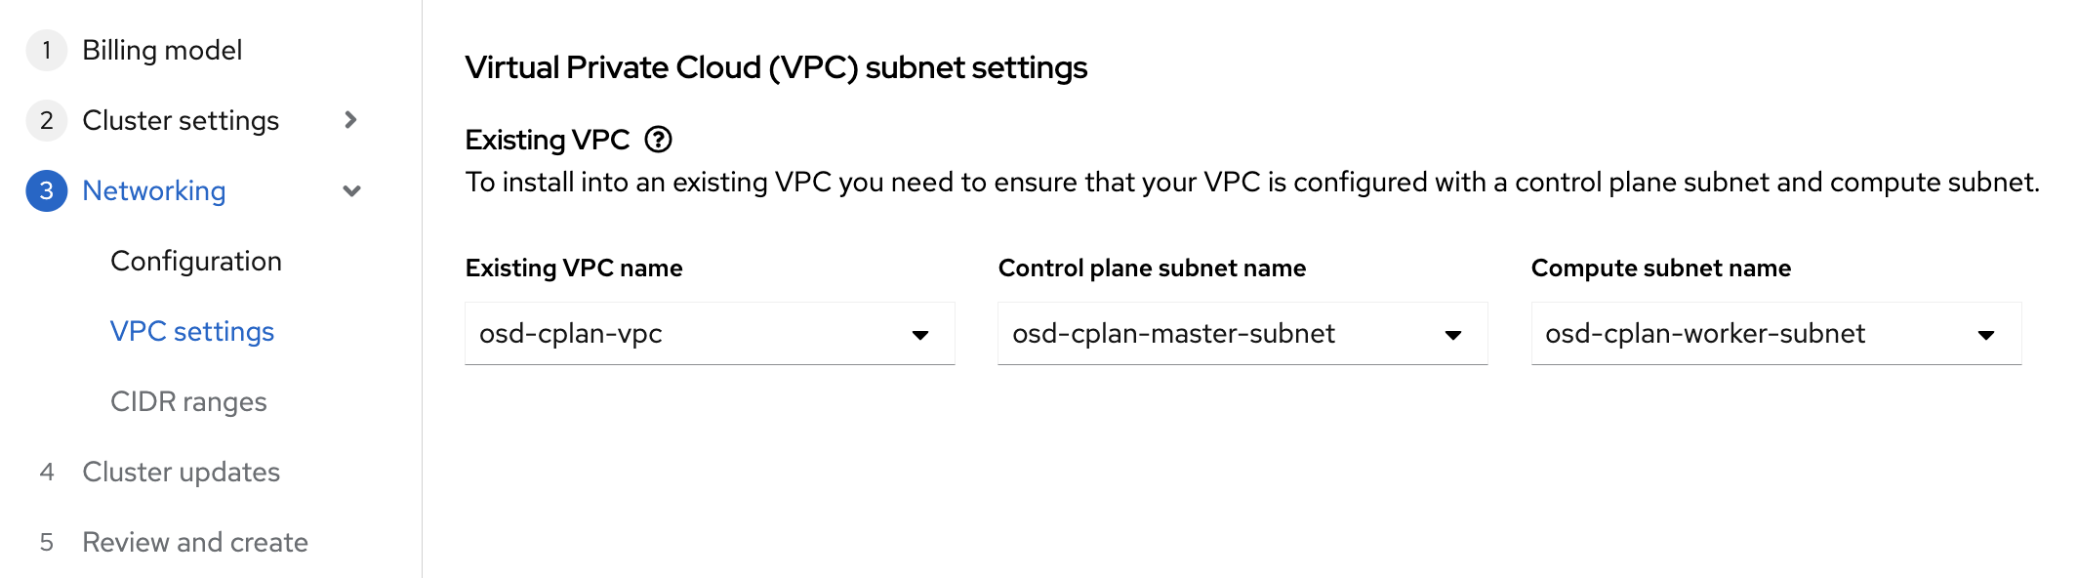Go to the Cluster updates step
The width and height of the screenshot is (2077, 578).
pyautogui.click(x=181, y=472)
